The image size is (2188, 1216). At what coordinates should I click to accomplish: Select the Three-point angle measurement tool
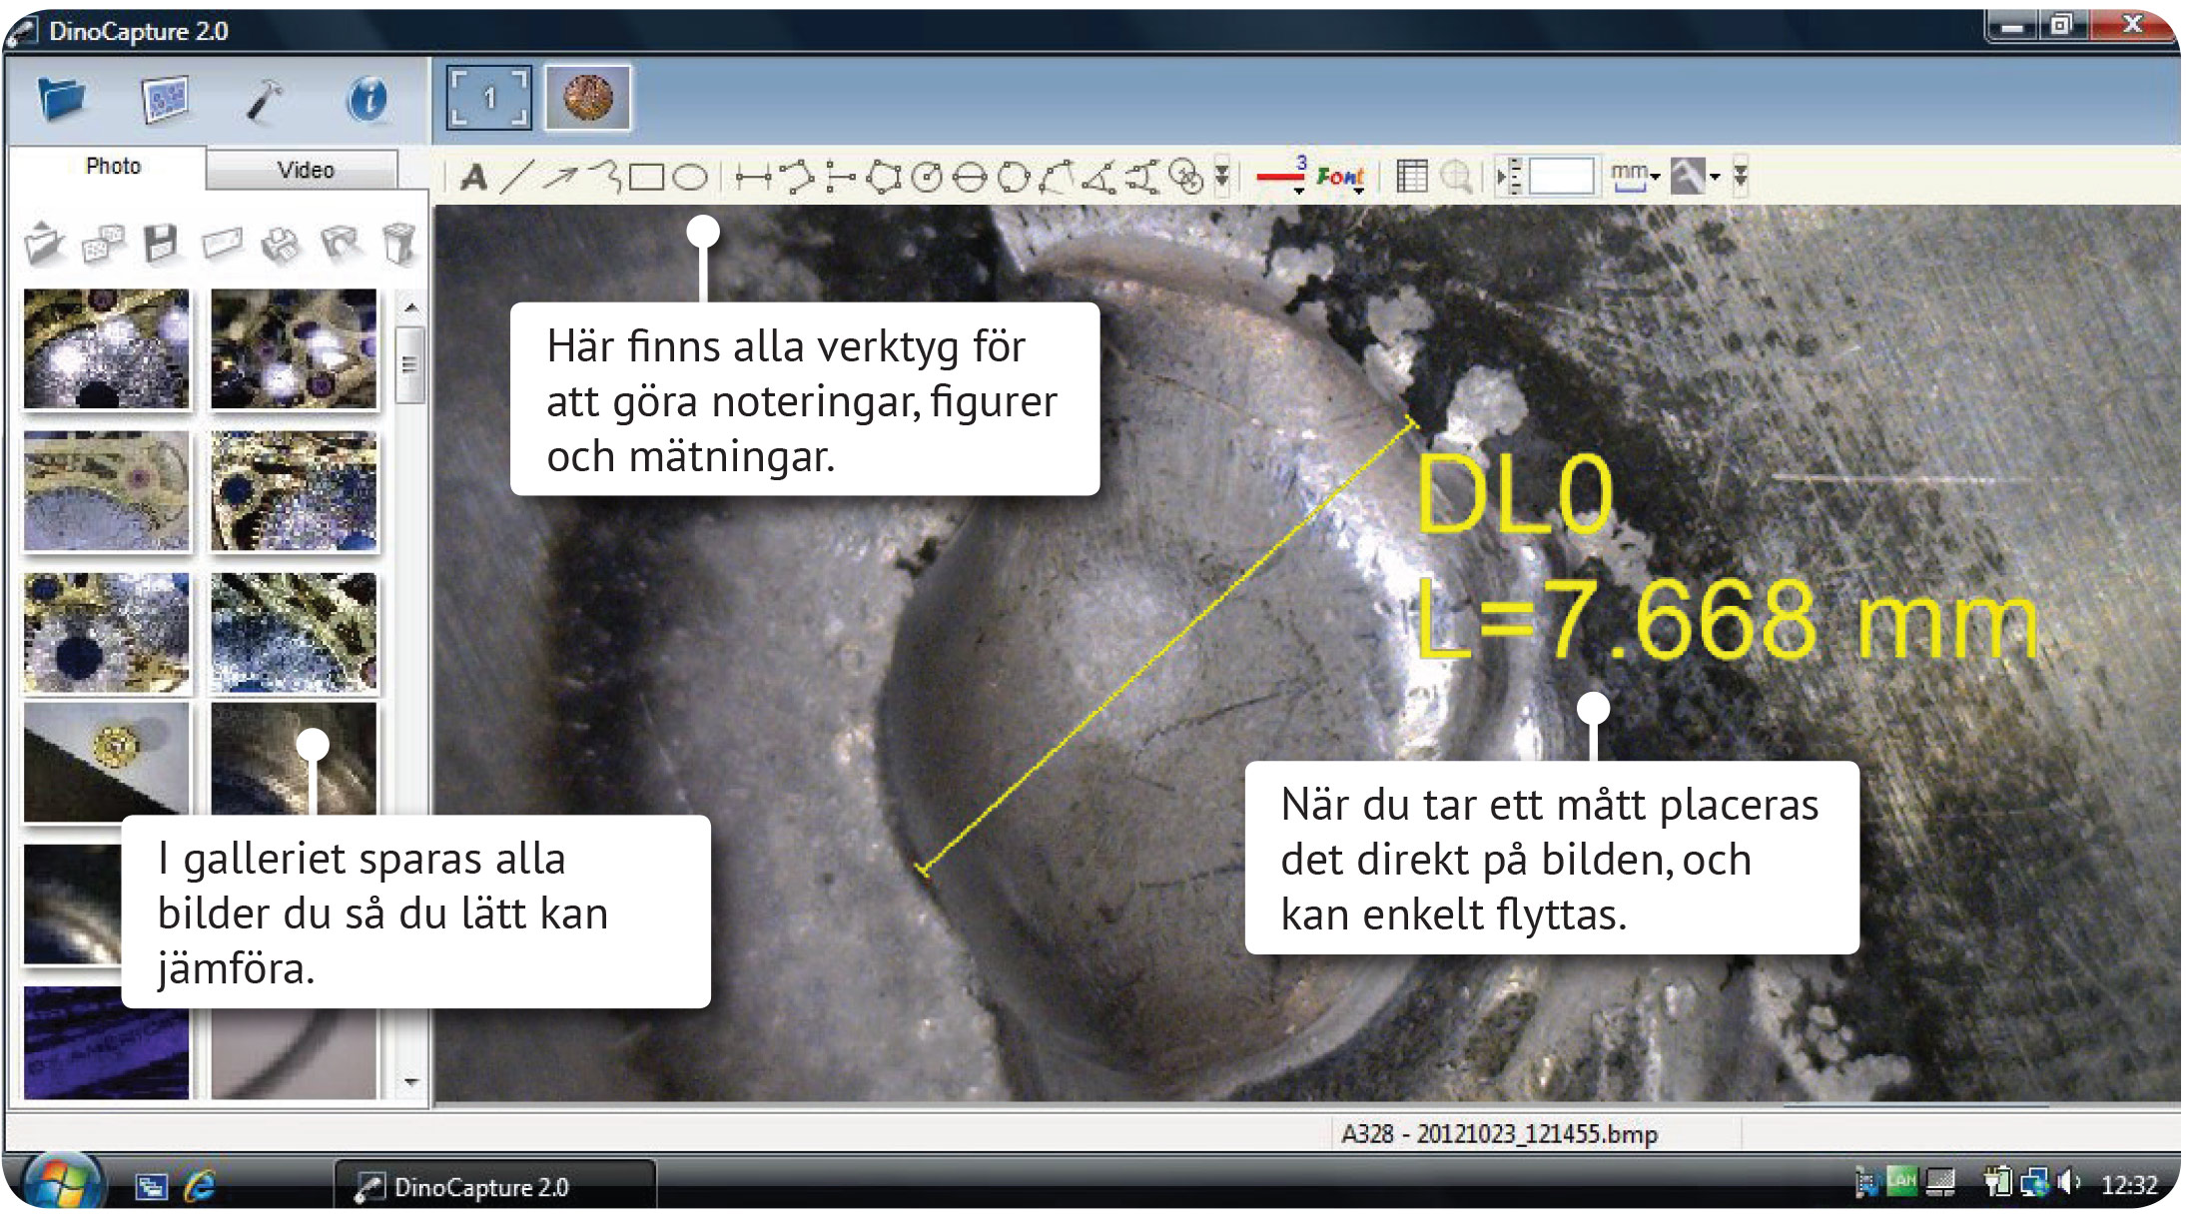coord(1098,177)
